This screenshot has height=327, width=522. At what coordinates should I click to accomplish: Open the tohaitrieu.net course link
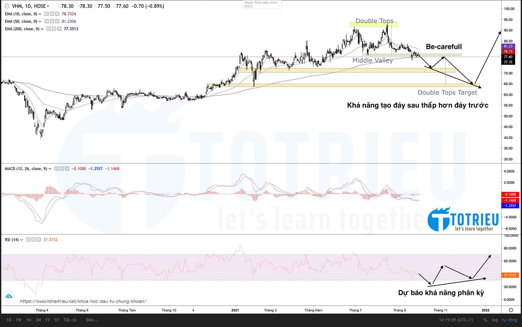point(83,301)
